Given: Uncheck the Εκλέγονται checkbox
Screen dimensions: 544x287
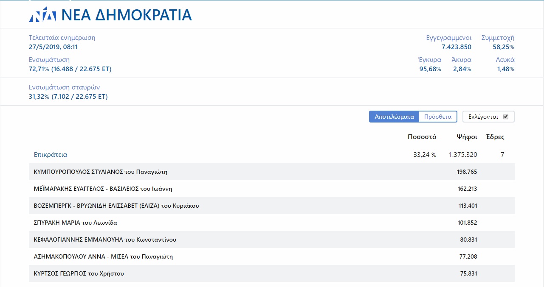Looking at the screenshot, I should [505, 117].
